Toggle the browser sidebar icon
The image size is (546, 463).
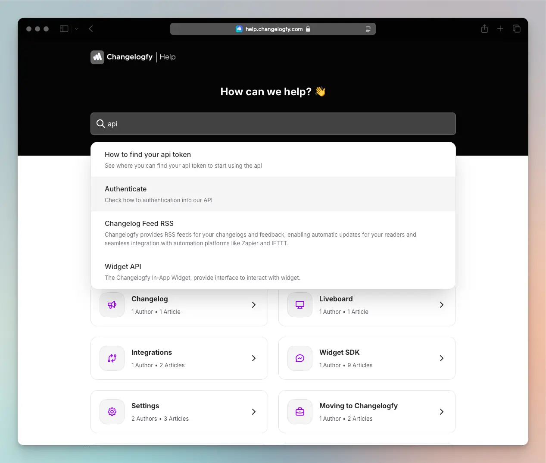[64, 29]
